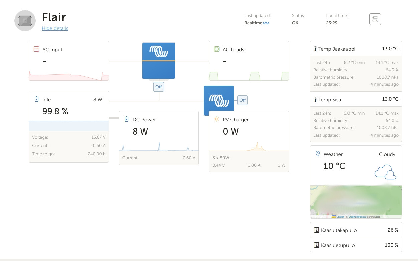The height and width of the screenshot is (261, 418).
Task: Click the top inverter device tile
Action: click(x=159, y=60)
